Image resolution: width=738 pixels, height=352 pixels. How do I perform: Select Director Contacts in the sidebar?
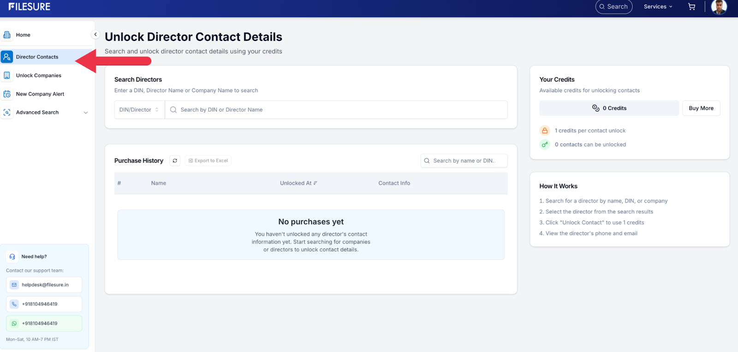37,57
